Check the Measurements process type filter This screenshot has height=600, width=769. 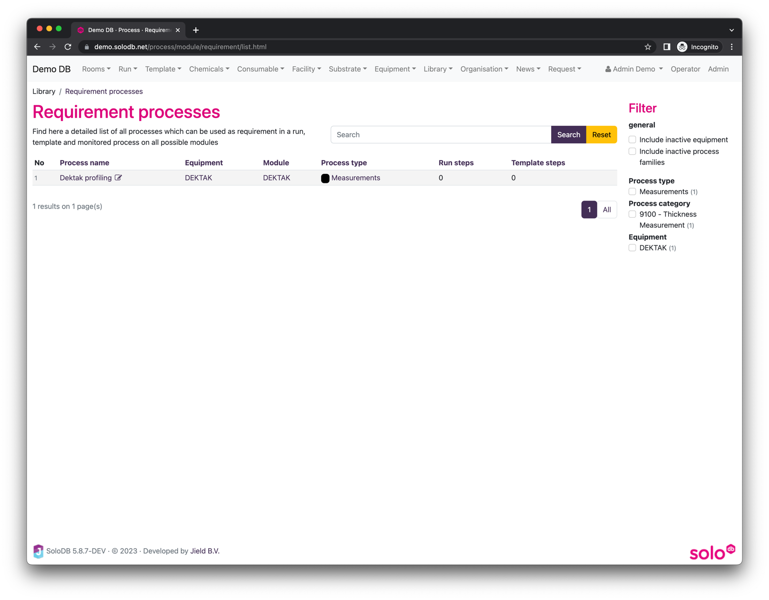pyautogui.click(x=632, y=191)
